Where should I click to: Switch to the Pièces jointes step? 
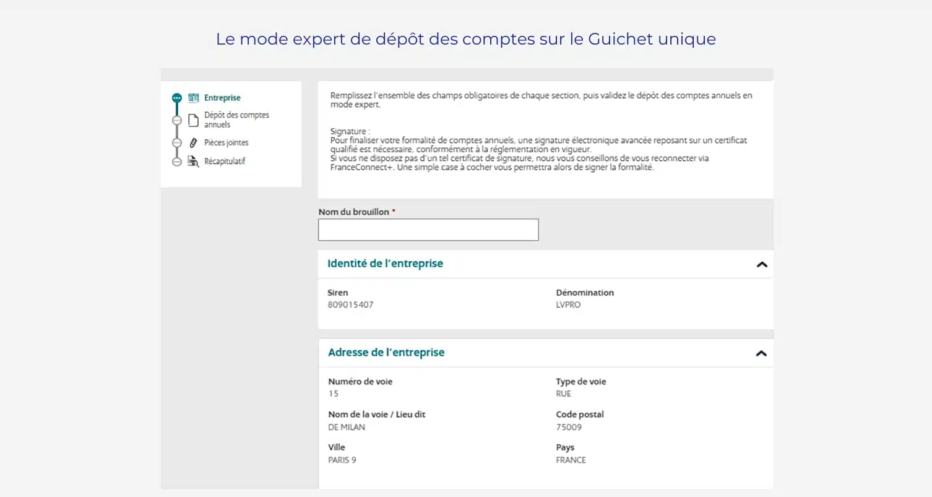tap(226, 142)
